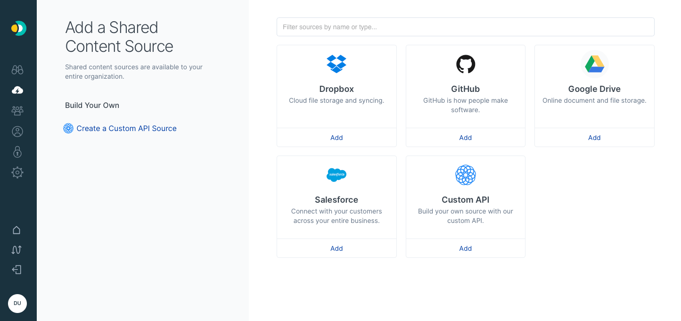Click the Custom API mesh icon on its card
This screenshot has height=321, width=681.
(465, 175)
